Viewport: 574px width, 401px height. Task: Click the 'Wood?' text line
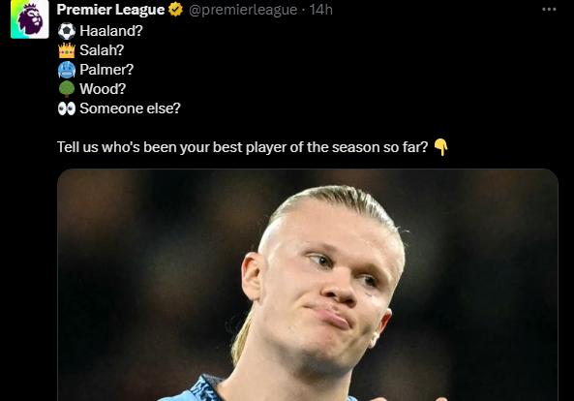tap(103, 89)
